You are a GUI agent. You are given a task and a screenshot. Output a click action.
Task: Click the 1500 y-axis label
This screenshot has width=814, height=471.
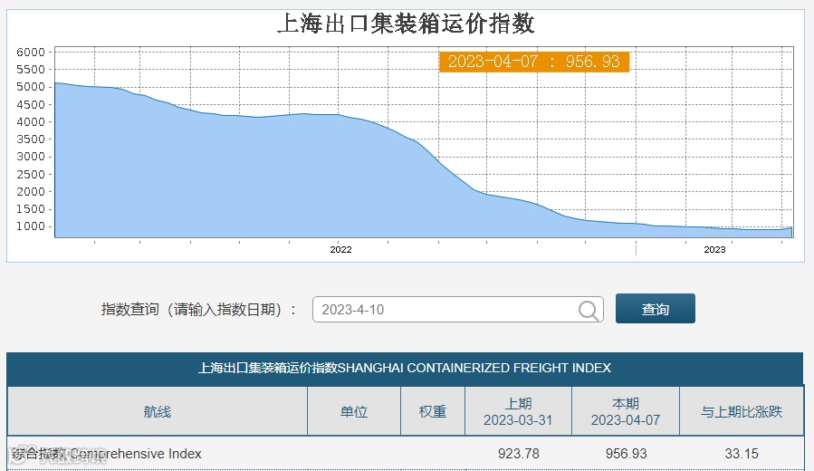point(31,208)
